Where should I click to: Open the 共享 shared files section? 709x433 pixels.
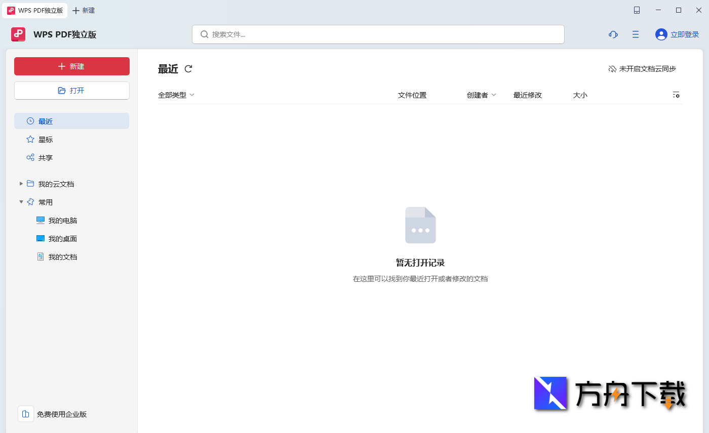click(45, 157)
